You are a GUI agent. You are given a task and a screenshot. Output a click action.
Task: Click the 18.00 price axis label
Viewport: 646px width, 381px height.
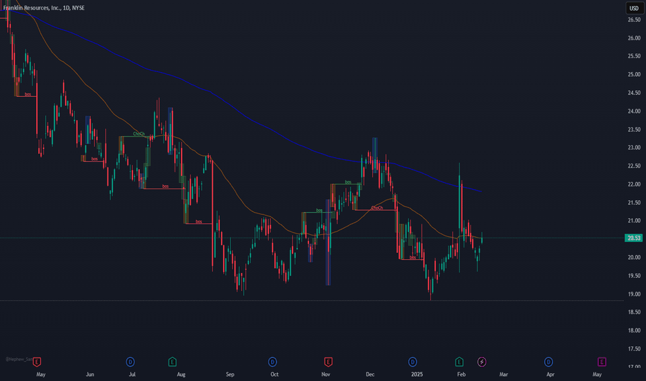[x=634, y=330]
